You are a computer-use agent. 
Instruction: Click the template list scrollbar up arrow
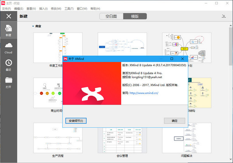tap(231, 26)
